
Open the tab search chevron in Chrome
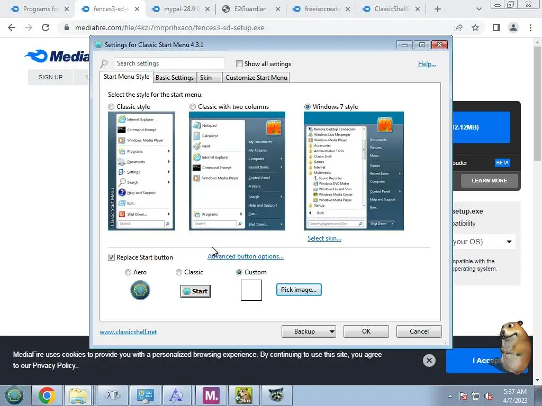pyautogui.click(x=478, y=9)
